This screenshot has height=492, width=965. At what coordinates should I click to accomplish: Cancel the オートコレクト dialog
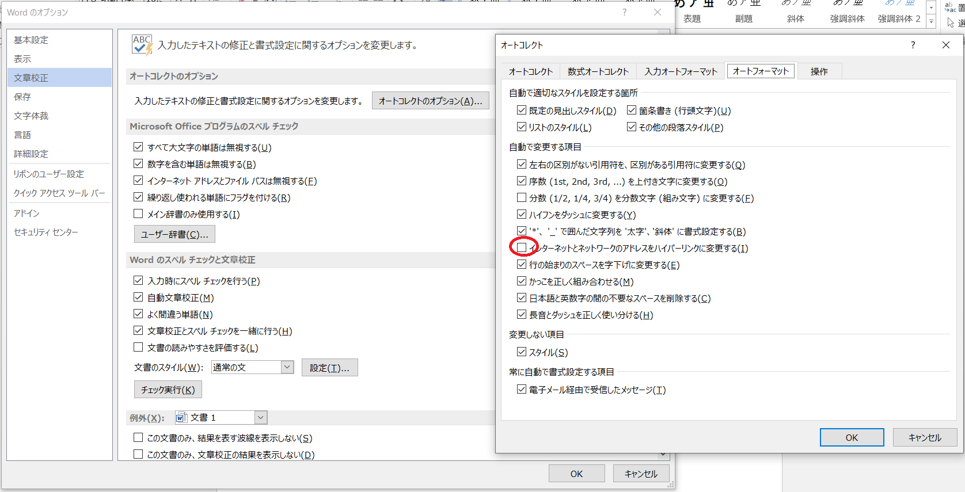(925, 437)
